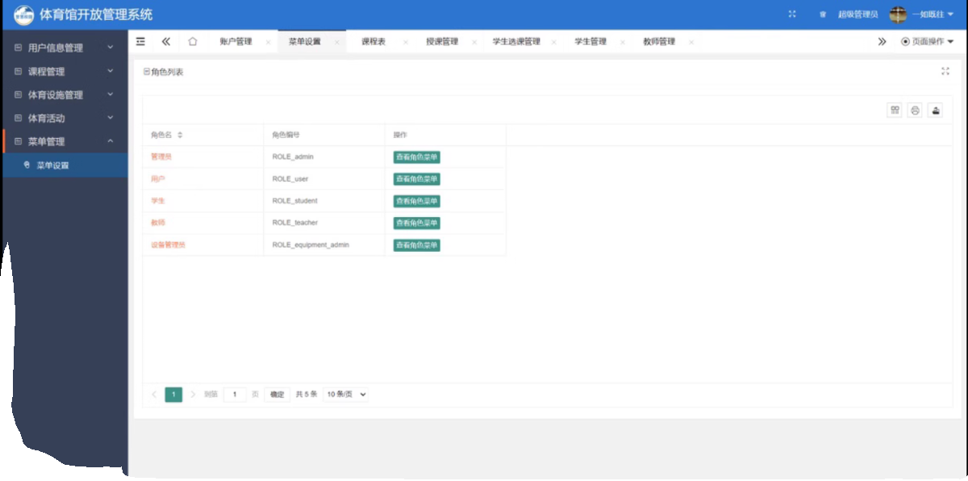Image resolution: width=968 pixels, height=481 pixels.
Task: Switch to the 授课管理 tab
Action: pos(442,41)
